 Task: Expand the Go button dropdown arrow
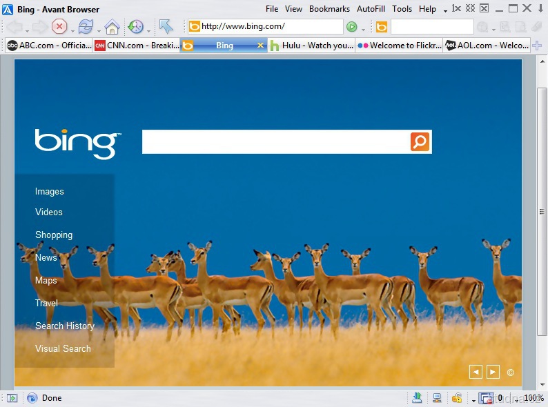point(363,30)
